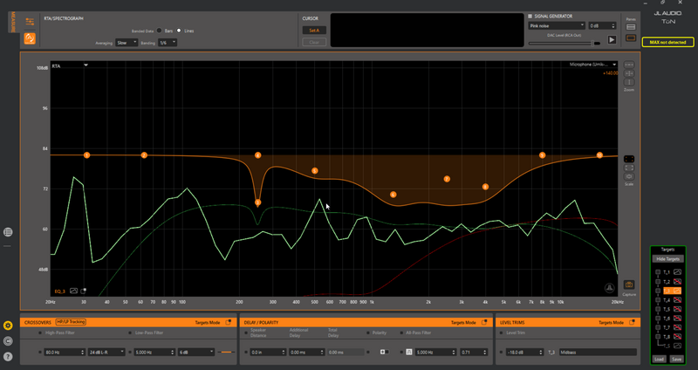The width and height of the screenshot is (698, 370).
Task: Toggle the T_2 curve visibility icon
Action: click(677, 281)
